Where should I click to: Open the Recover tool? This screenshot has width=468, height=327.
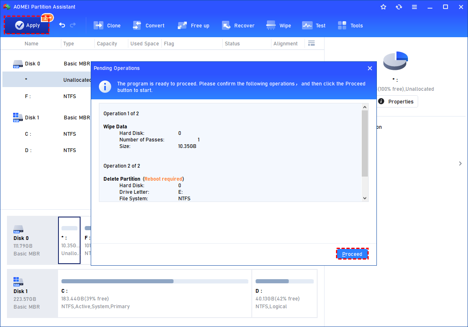pos(238,25)
